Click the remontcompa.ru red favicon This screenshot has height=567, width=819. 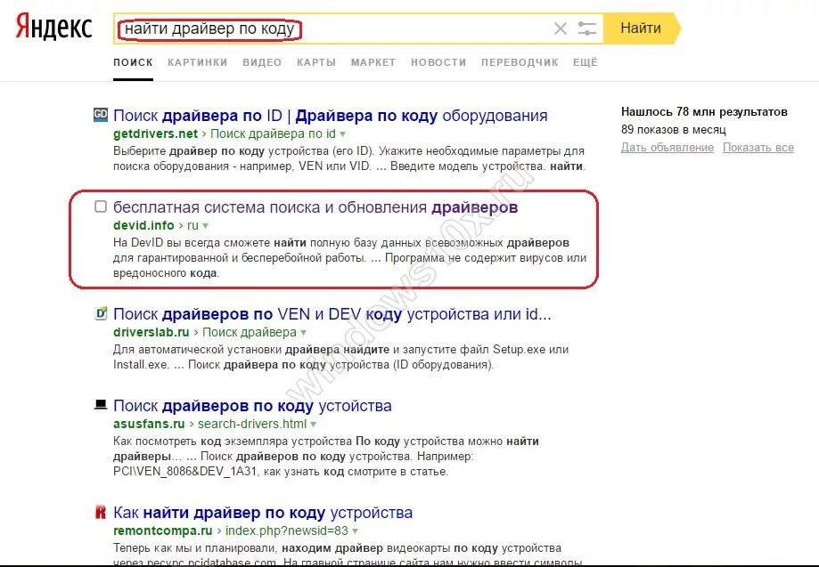[101, 512]
